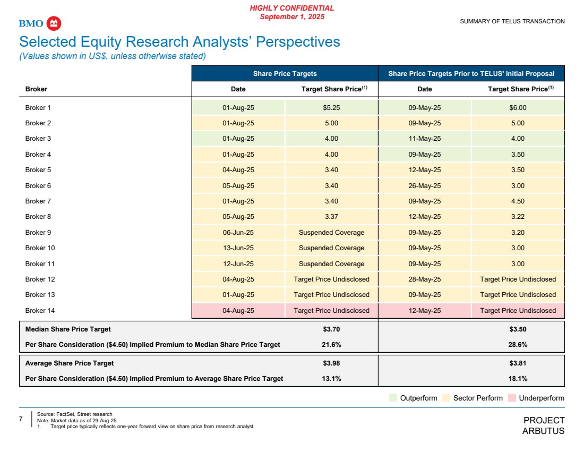Click the Selected Equity Research Analysts' Perspectives title

[x=179, y=42]
